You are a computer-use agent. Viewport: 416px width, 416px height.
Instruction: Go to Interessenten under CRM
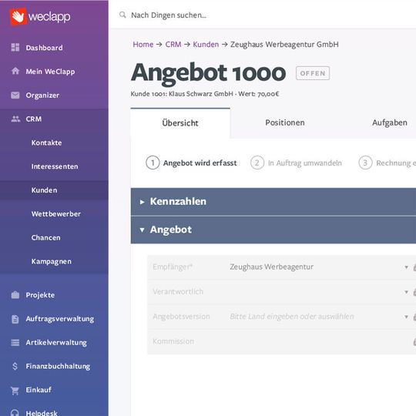point(54,166)
